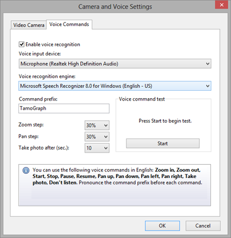The height and width of the screenshot is (238, 231).
Task: Click the Press Start to begin test message
Action: [x=165, y=121]
